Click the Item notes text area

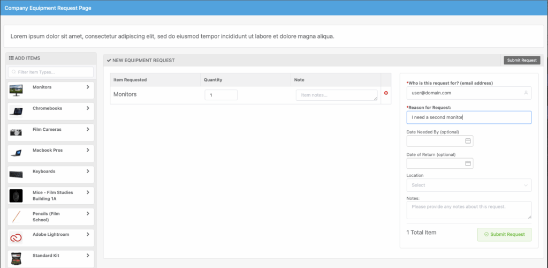336,95
